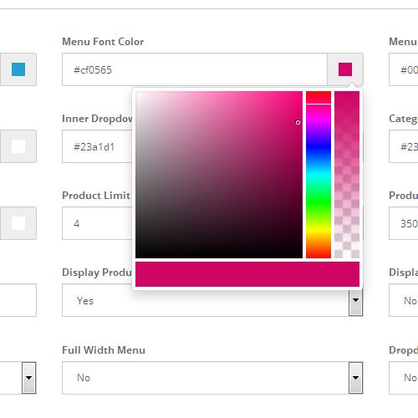Viewport: 418px width, 418px height.
Task: Open the Full Width Menu dropdown arrow
Action: pos(355,378)
